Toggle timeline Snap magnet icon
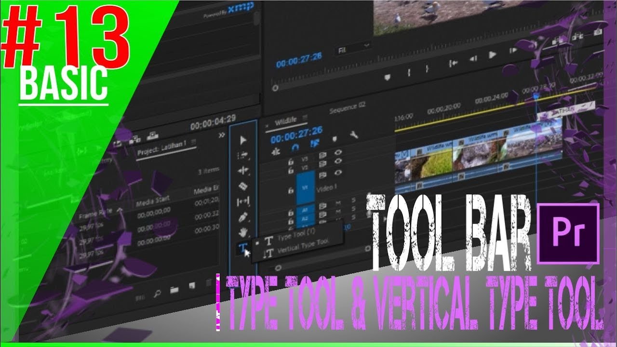Viewport: 617px width, 347px height. pos(296,147)
